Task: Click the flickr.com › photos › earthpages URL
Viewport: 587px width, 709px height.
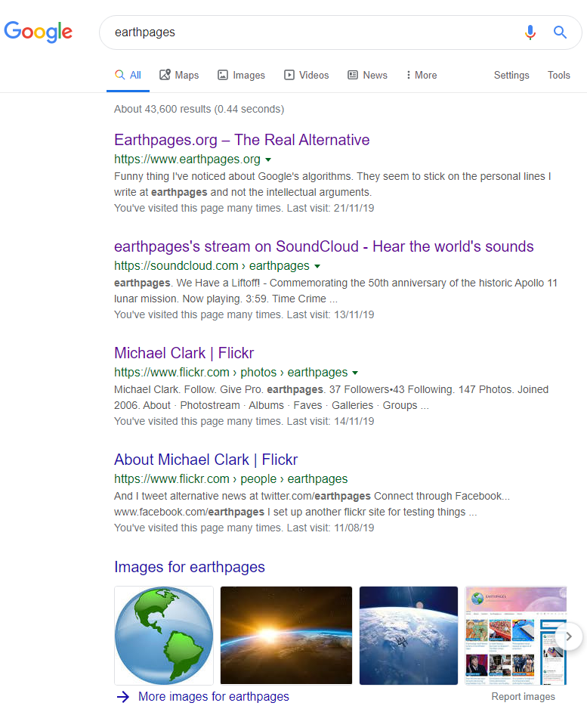Action: point(230,373)
